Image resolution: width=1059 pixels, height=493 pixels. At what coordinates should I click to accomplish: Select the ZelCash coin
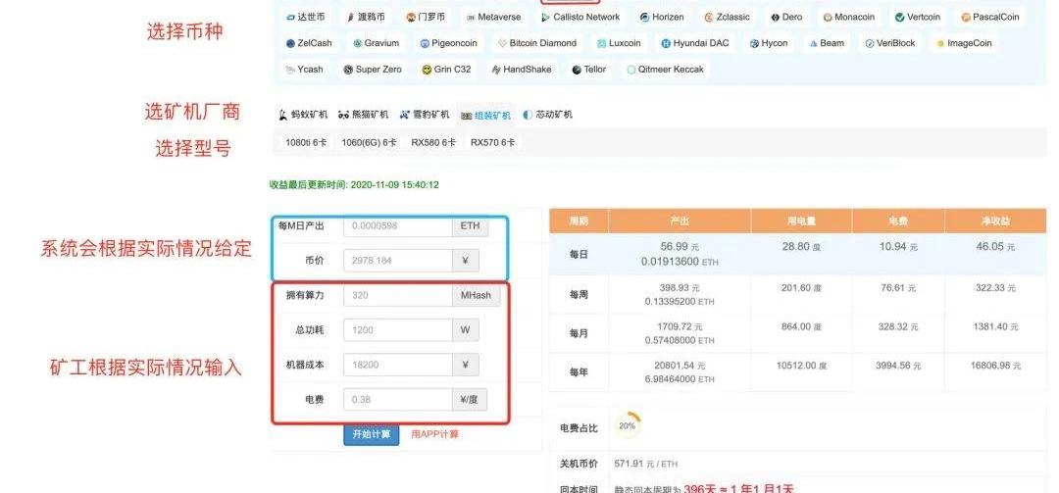309,43
